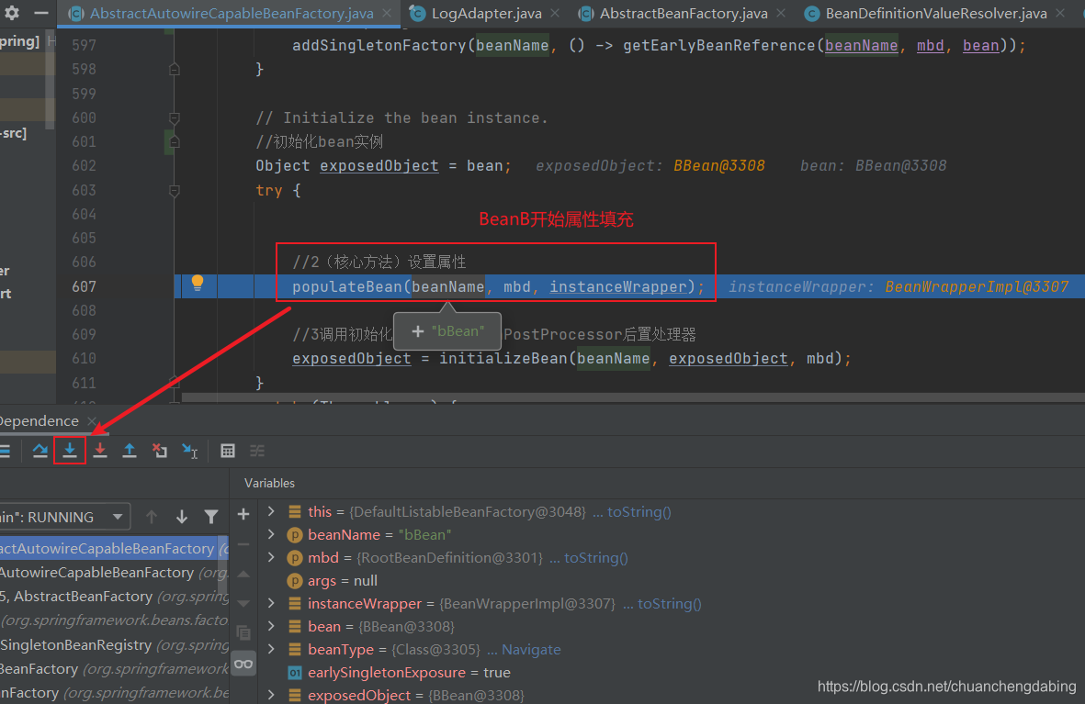Click Step Into debugger button
The image size is (1085, 704).
(70, 451)
